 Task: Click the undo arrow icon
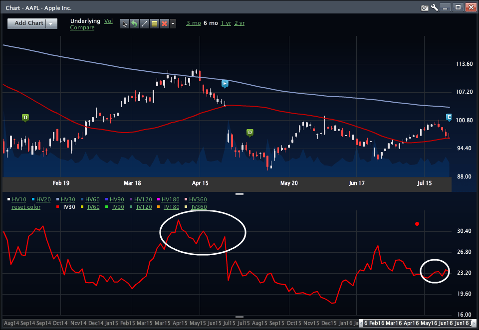coord(135,23)
